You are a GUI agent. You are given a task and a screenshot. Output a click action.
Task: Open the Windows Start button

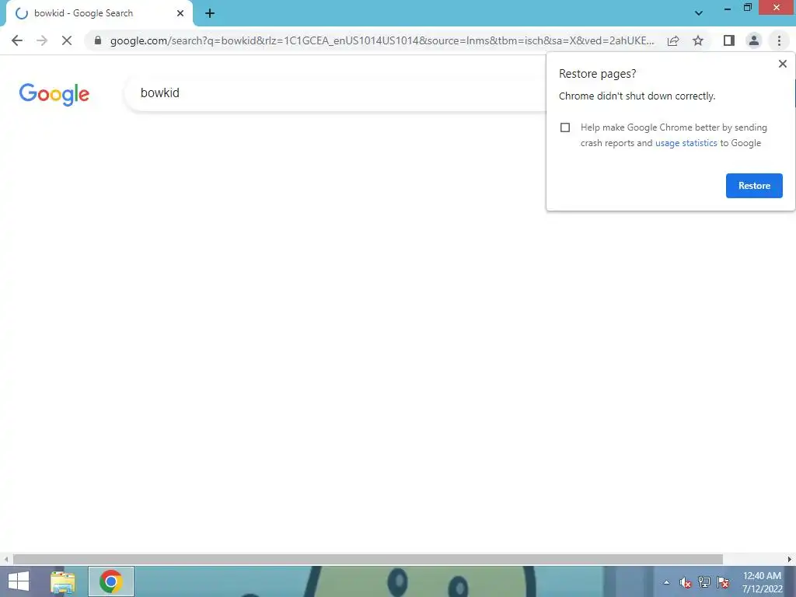(19, 581)
